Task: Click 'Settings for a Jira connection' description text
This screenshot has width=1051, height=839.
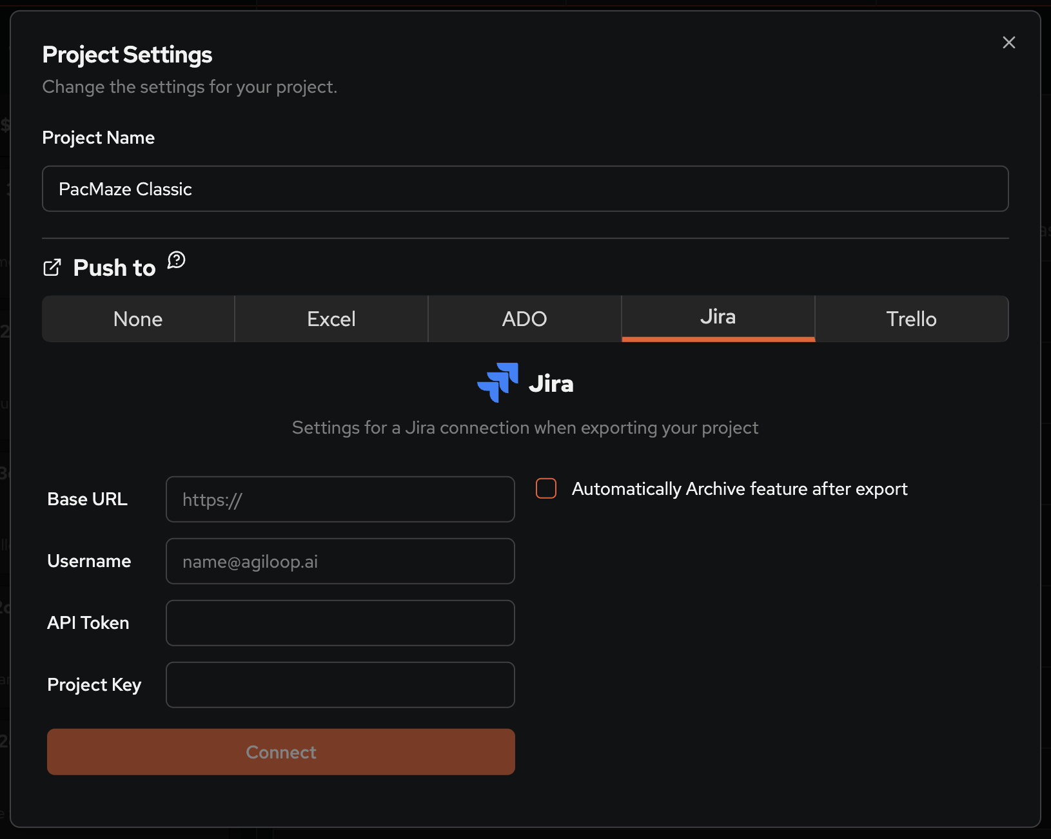Action: [x=525, y=428]
